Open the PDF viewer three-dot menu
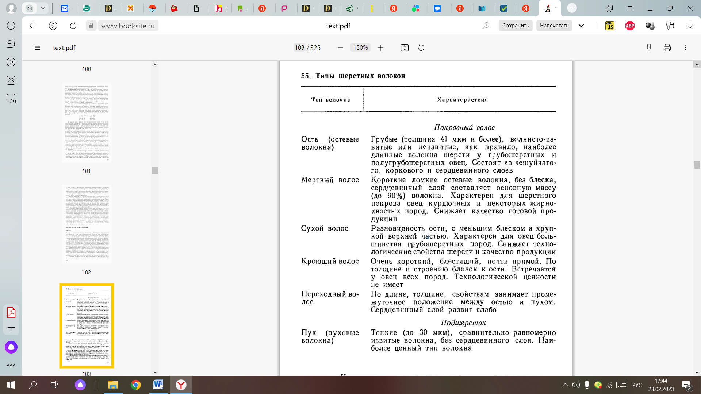Screen dimensions: 701x394 pos(685,48)
